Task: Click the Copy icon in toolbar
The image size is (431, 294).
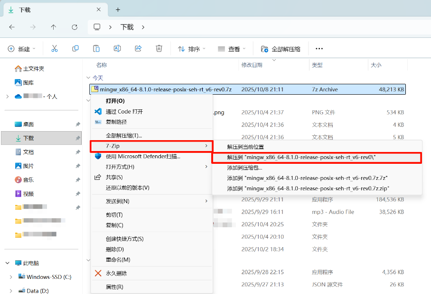Action: [x=75, y=49]
